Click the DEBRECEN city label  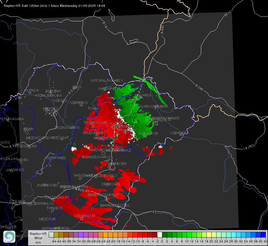(x=117, y=163)
